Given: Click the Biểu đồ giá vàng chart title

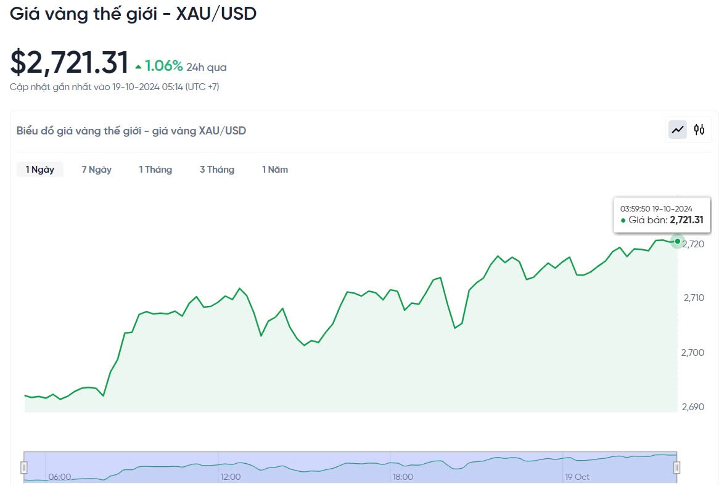Looking at the screenshot, I should pyautogui.click(x=131, y=131).
